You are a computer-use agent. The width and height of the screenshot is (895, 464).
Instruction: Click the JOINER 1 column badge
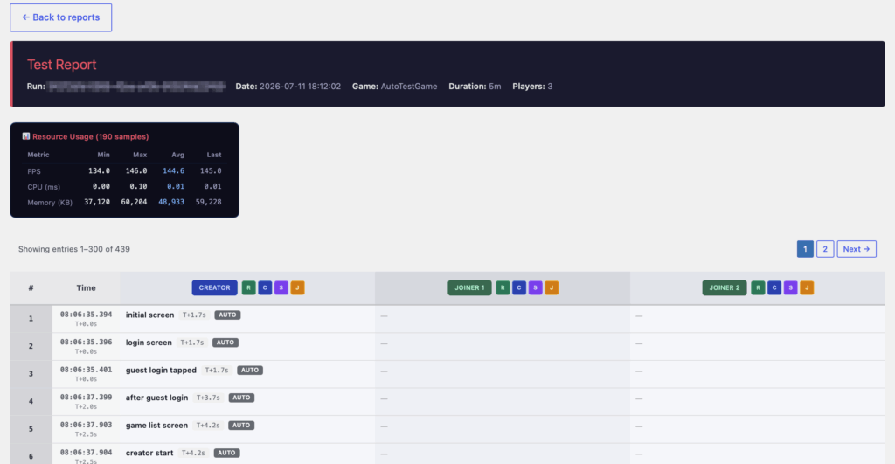coord(469,287)
